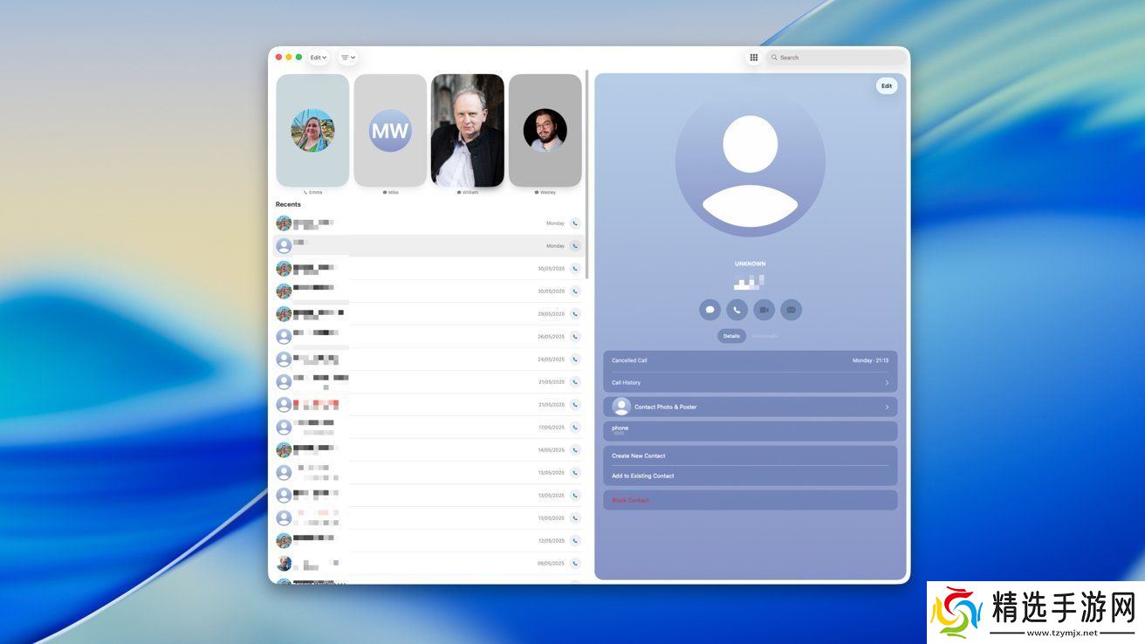The width and height of the screenshot is (1145, 644).
Task: Open Contact Photo & Poster settings
Action: coord(750,407)
